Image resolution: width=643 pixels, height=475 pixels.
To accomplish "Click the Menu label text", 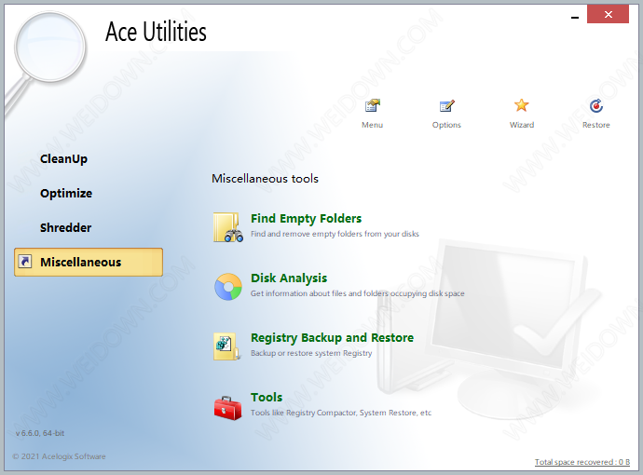I will (373, 125).
